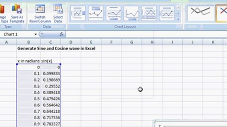Click the Insert Function fx button

(x=61, y=34)
